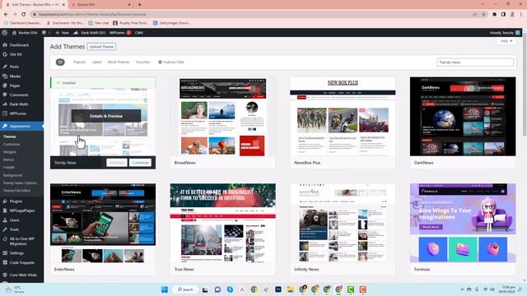Open the Settings menu in sidebar

(x=16, y=253)
